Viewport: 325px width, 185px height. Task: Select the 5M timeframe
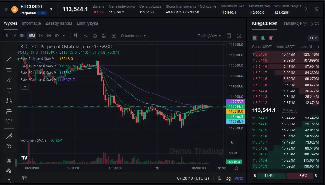pos(22,36)
